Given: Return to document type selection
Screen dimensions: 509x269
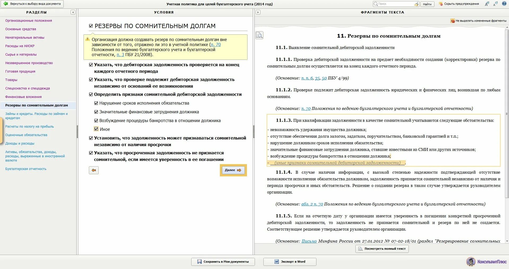Looking at the screenshot, I should (x=32, y=4).
